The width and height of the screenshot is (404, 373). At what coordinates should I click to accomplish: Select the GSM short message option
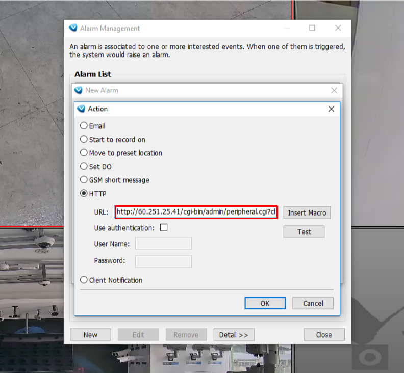coord(84,180)
